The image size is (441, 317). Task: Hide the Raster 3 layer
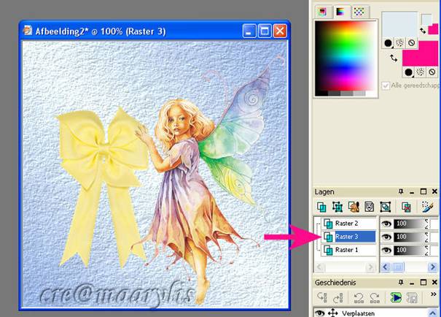click(x=386, y=237)
